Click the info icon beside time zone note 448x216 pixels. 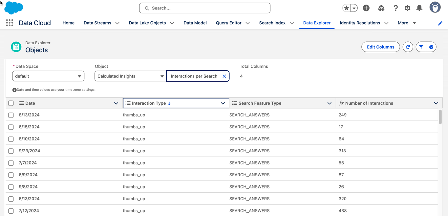pyautogui.click(x=14, y=90)
